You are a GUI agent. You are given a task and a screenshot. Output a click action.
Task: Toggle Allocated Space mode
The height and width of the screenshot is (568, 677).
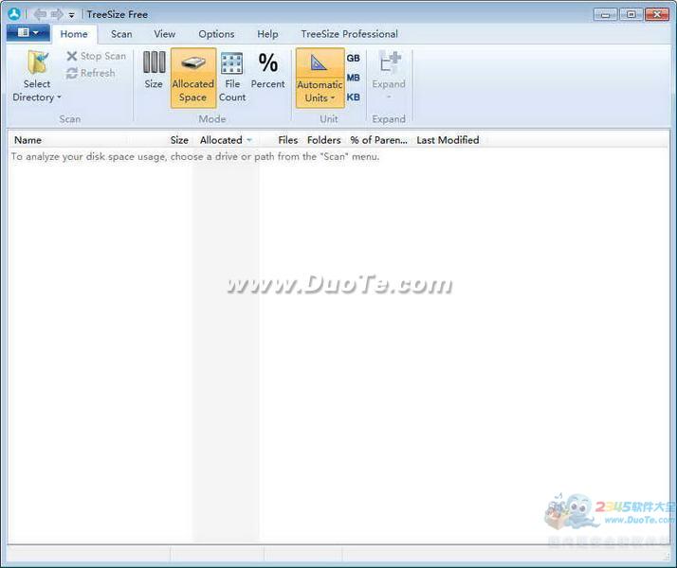[193, 78]
